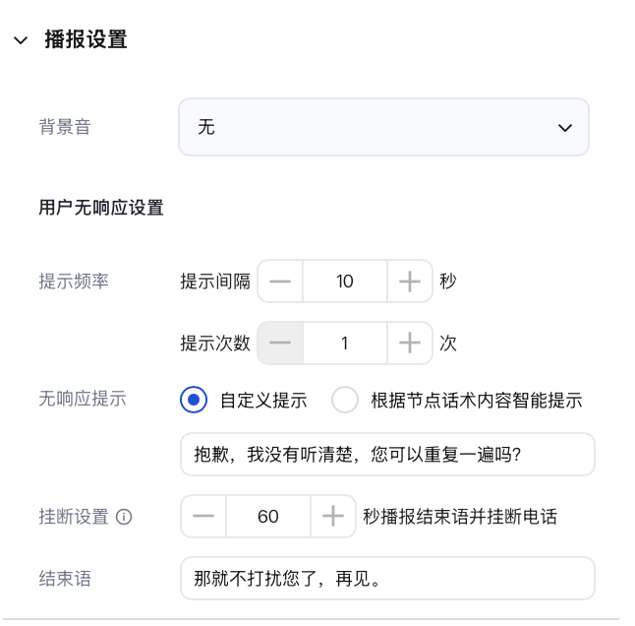Click the 背景音 dropdown arrow icon
The image size is (635, 626).
(564, 128)
